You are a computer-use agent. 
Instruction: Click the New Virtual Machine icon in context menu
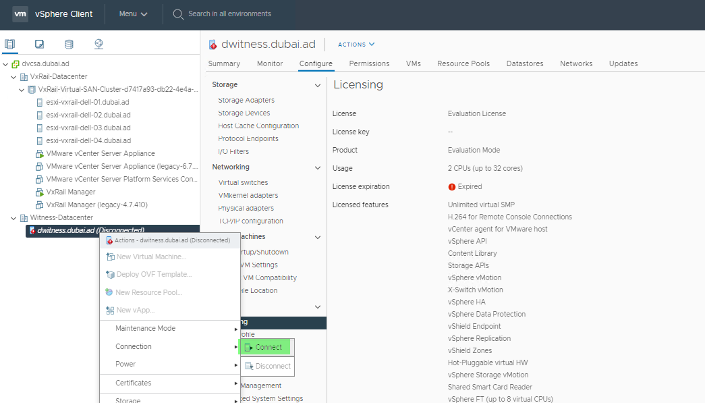pos(110,257)
